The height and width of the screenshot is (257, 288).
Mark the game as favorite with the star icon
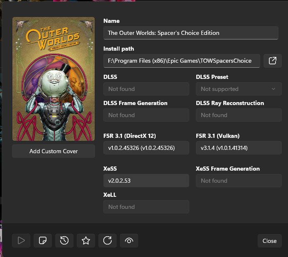point(86,240)
